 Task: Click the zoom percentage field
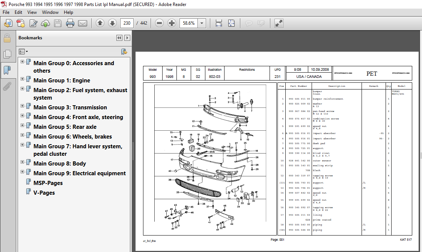pyautogui.click(x=189, y=23)
